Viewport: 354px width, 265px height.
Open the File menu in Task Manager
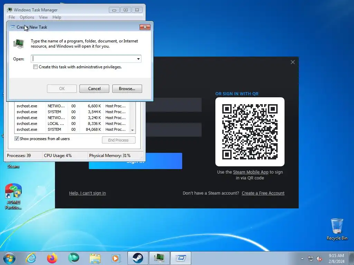(x=12, y=17)
